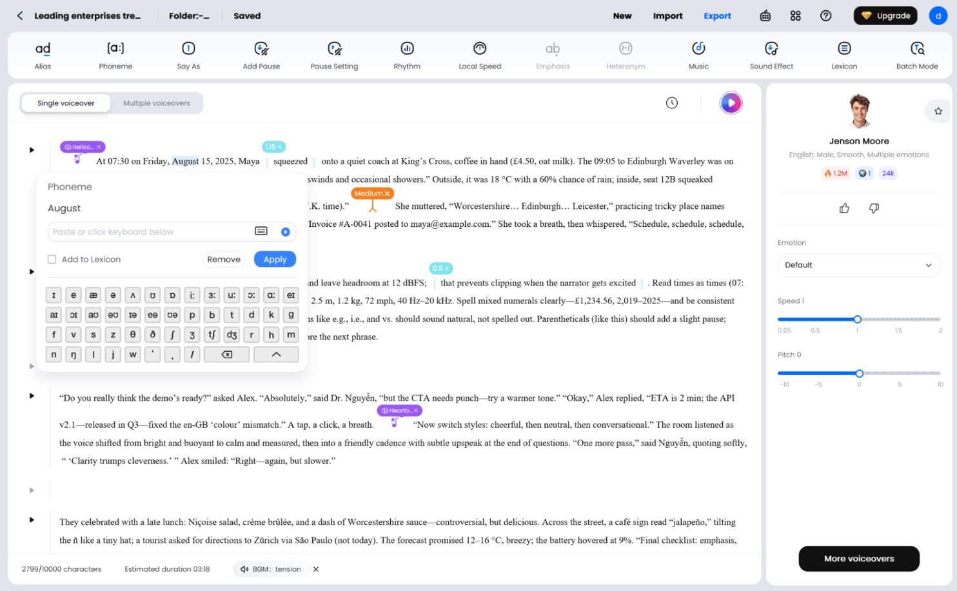Click the Add Pause icon
Screen dimensions: 957x591
click(261, 49)
